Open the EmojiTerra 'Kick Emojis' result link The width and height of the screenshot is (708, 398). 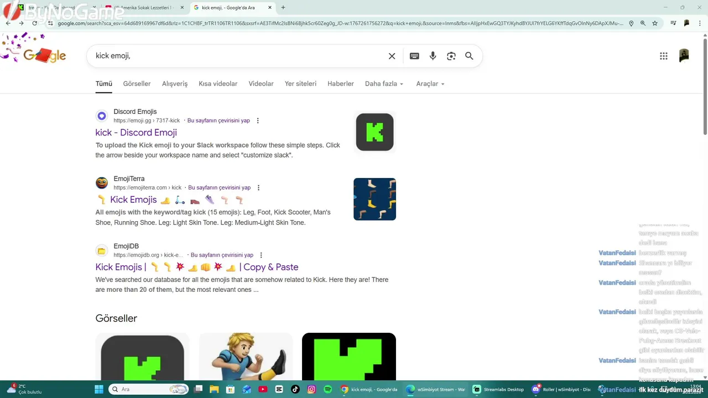169,200
